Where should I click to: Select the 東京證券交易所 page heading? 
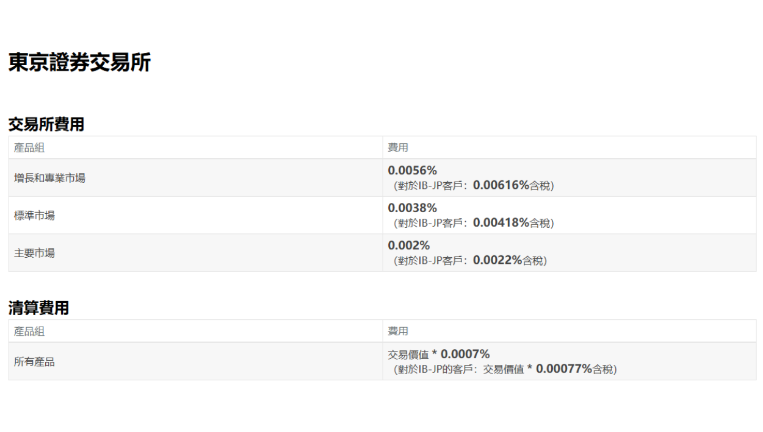tap(79, 62)
